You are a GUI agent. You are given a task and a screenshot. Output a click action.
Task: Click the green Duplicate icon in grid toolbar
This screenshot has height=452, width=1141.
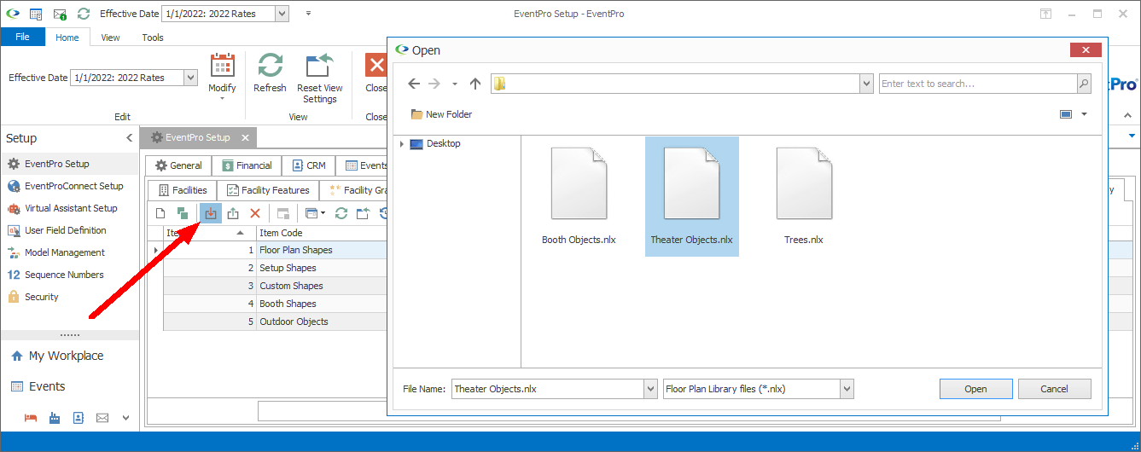click(183, 213)
